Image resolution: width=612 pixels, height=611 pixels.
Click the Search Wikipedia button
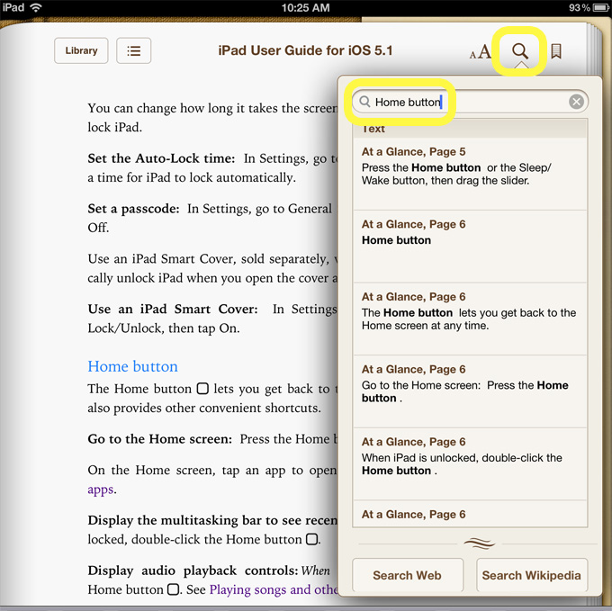click(531, 575)
